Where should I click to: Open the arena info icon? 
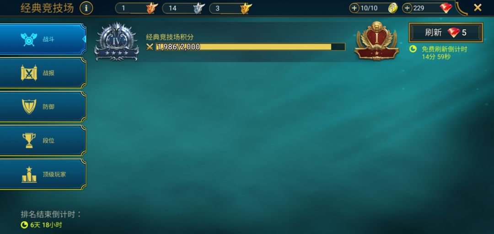pyautogui.click(x=86, y=8)
